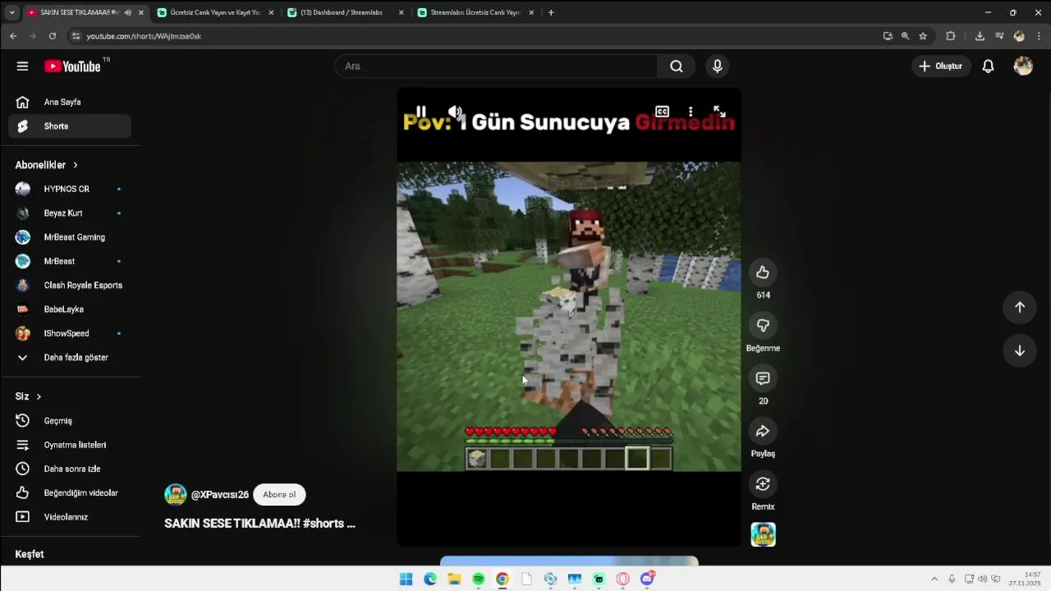This screenshot has width=1051, height=591.
Task: Switch to 'Ücretsiz Canlı Yayın ve Kayıt' tab
Action: (x=215, y=12)
